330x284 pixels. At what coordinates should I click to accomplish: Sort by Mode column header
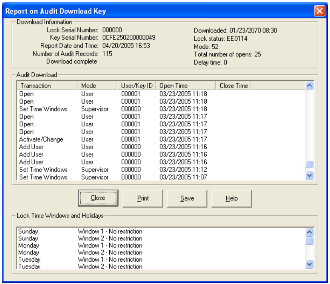click(97, 86)
